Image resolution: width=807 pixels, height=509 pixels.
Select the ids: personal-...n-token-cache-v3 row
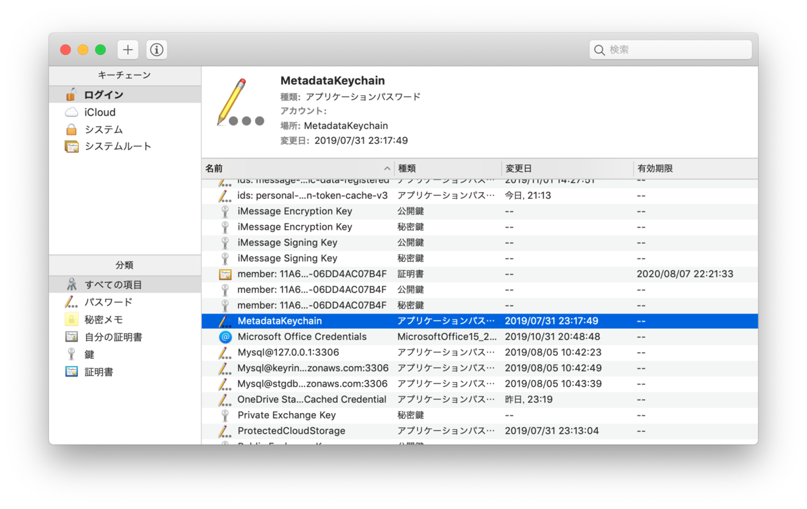tap(479, 195)
